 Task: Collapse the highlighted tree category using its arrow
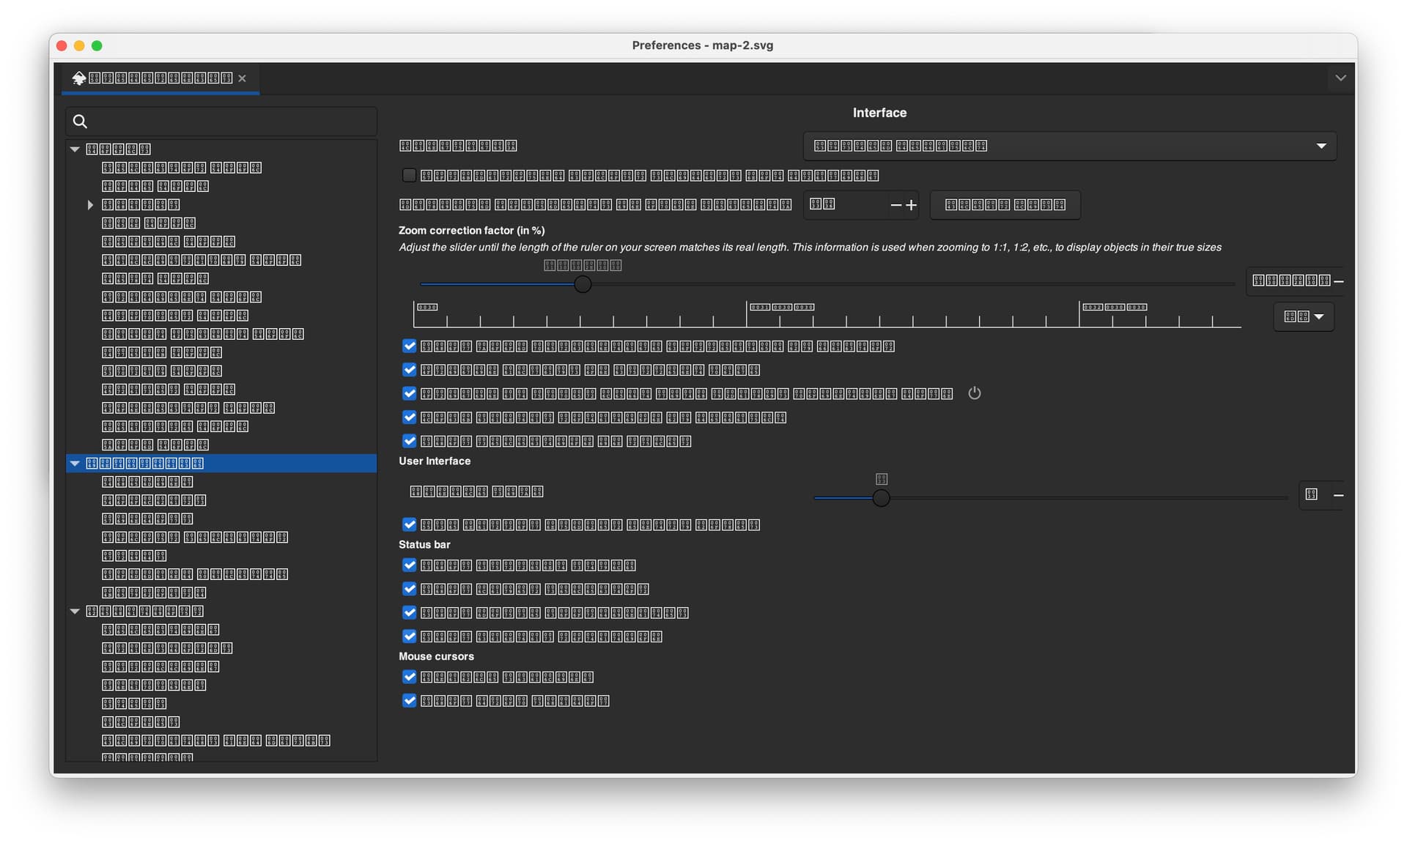(x=75, y=464)
